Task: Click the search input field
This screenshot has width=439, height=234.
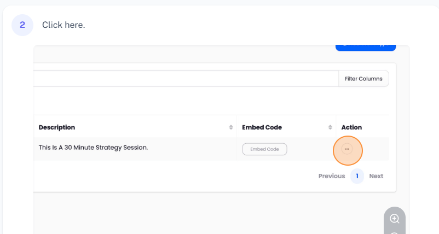Action: [x=186, y=79]
